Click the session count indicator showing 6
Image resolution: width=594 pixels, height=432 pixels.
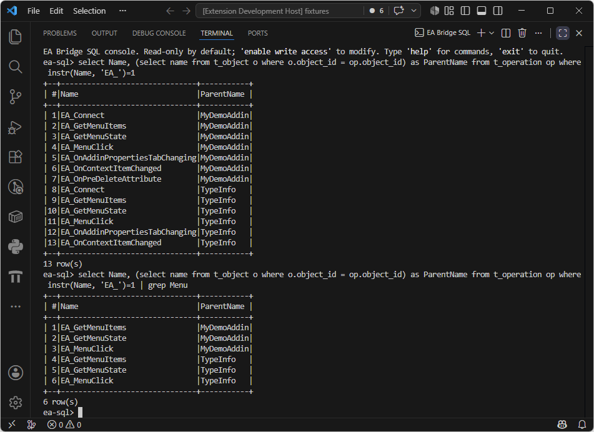pos(377,11)
